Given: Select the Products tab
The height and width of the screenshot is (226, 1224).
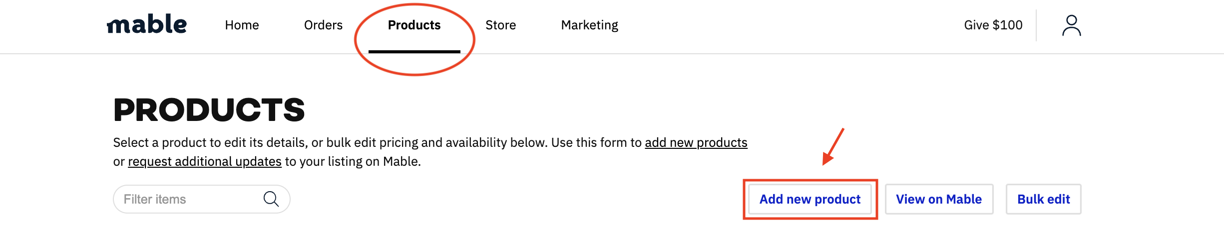Looking at the screenshot, I should (x=414, y=25).
